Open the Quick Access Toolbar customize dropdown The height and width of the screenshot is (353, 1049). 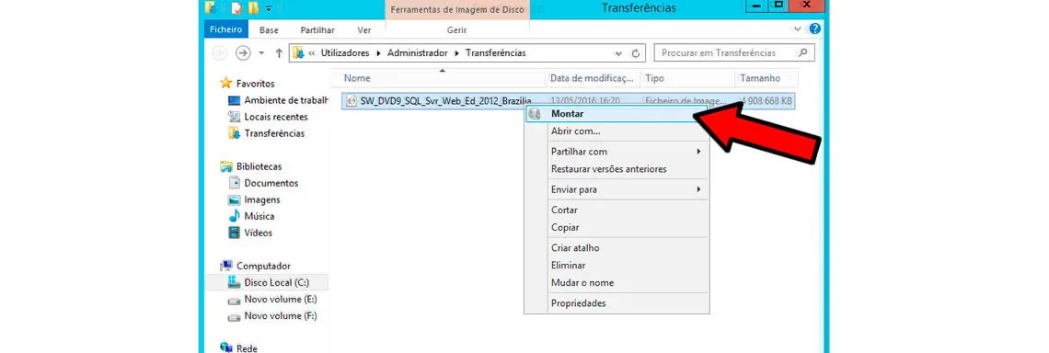269,8
